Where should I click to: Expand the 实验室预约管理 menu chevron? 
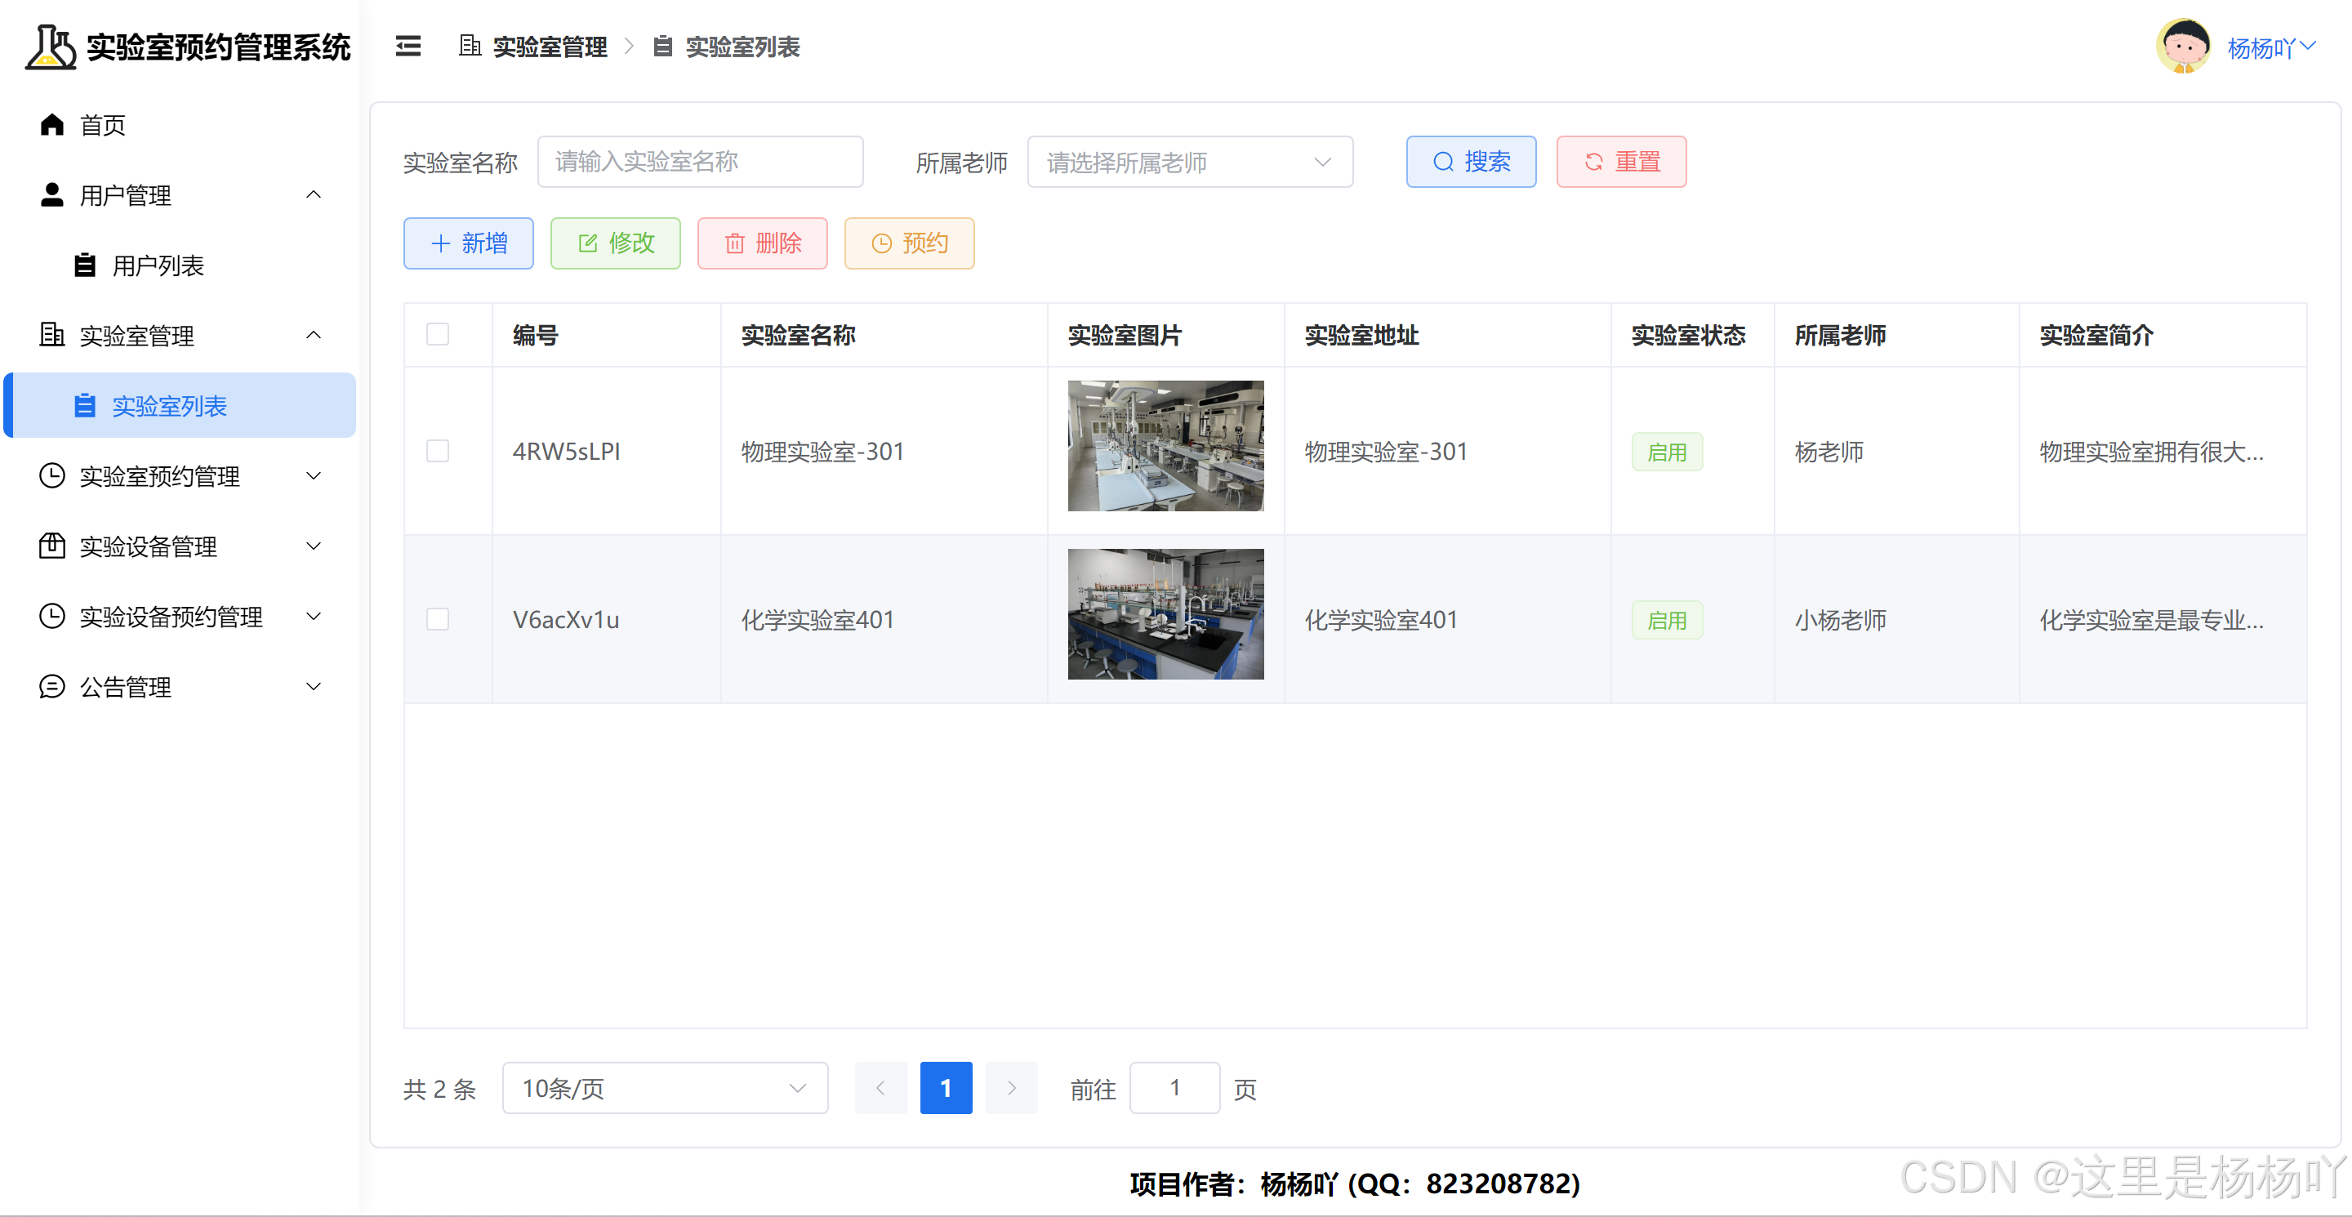313,475
